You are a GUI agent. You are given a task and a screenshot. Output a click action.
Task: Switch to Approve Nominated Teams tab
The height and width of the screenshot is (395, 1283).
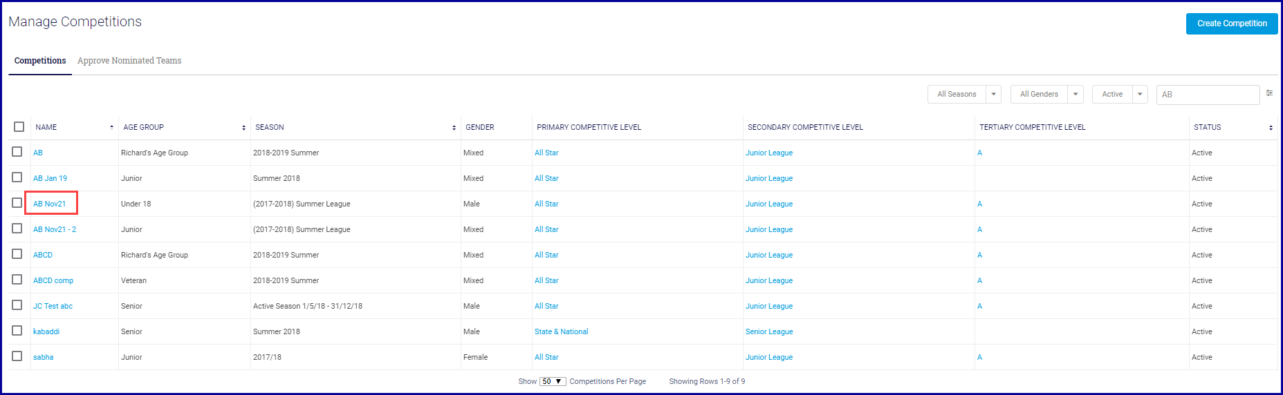tap(129, 61)
